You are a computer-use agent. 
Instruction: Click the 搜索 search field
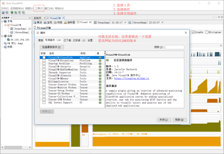pyautogui.click(x=174, y=47)
